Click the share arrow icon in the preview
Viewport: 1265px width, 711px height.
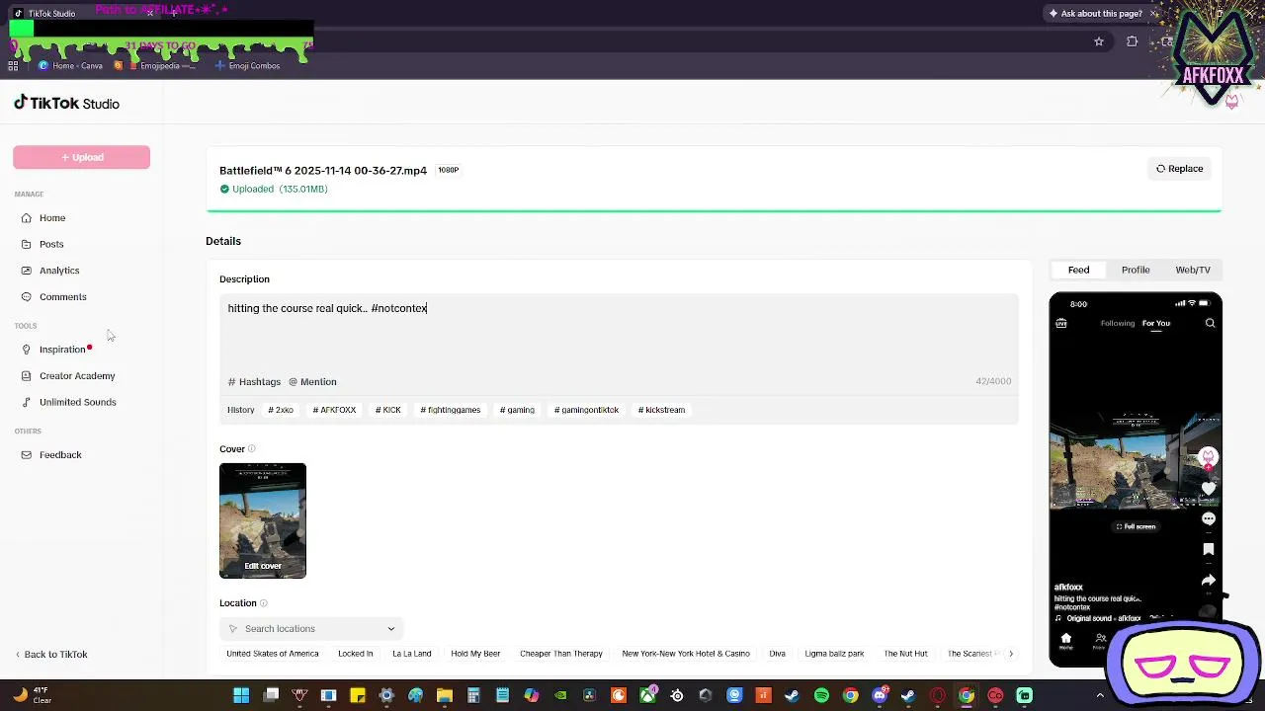click(x=1209, y=581)
